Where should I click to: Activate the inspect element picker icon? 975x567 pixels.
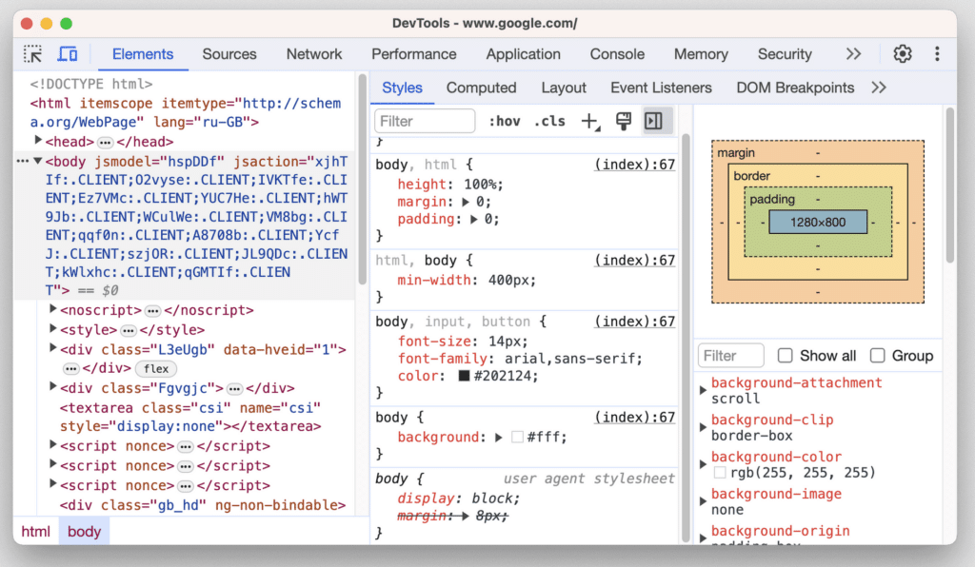point(33,54)
